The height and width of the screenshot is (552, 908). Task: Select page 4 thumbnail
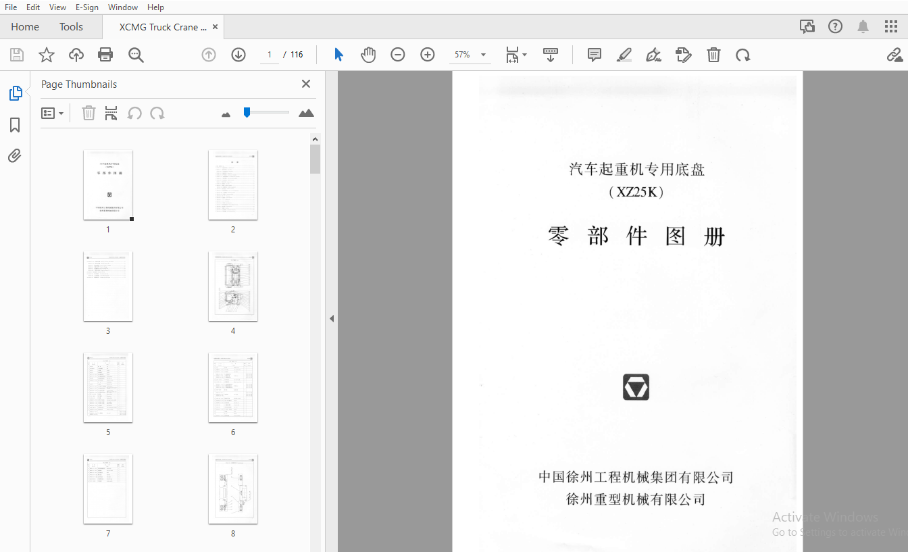point(233,286)
